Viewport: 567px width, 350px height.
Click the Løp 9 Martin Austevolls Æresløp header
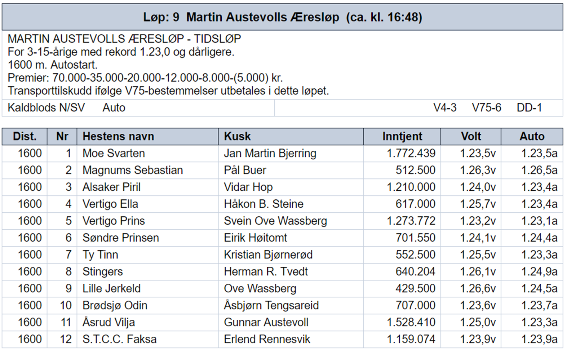pyautogui.click(x=282, y=17)
